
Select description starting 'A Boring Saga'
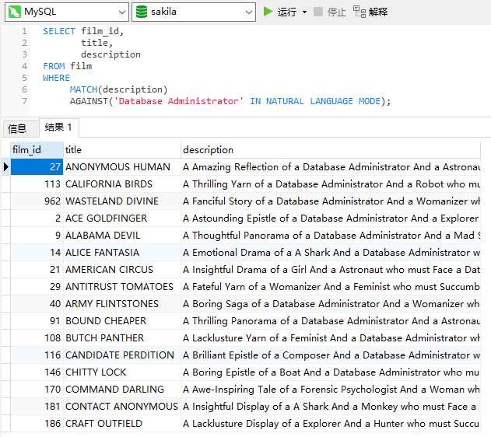(331, 304)
